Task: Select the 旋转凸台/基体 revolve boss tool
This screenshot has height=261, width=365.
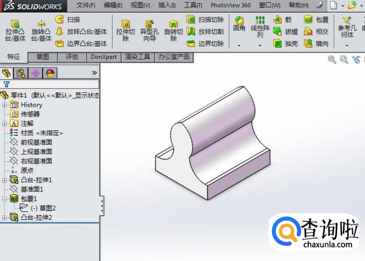Action: coord(41,30)
